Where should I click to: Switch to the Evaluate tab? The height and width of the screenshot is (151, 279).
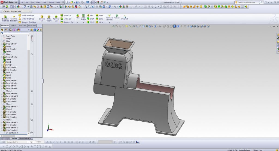(23, 25)
